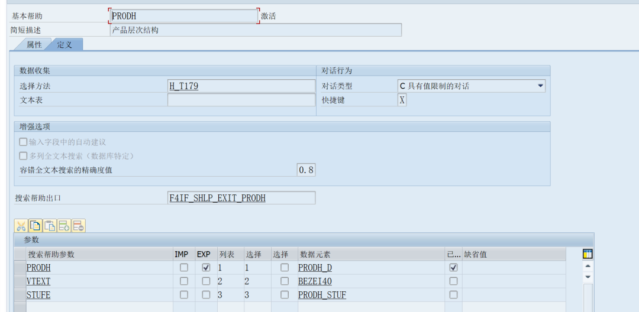
Task: Click the 简短描述 field 产品层次结构
Action: coord(256,30)
